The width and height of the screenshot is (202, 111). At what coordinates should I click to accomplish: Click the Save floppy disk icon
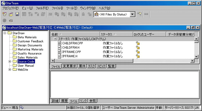[17, 14]
